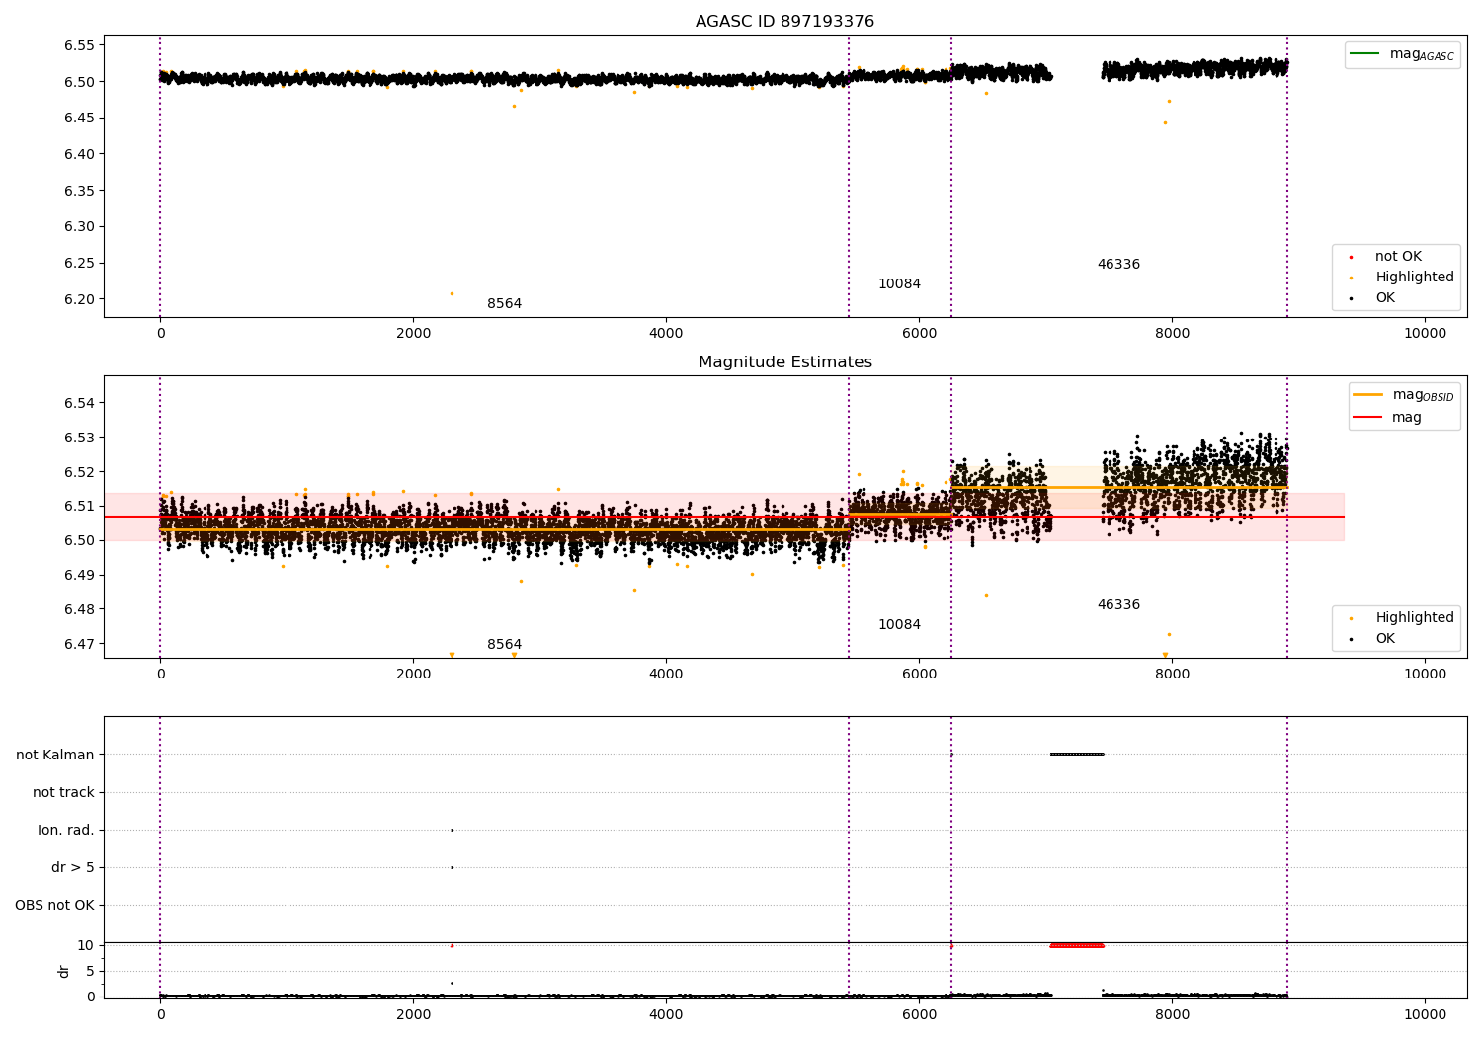
Task: Click the 6.30 y-axis tick label
Action: tap(79, 227)
